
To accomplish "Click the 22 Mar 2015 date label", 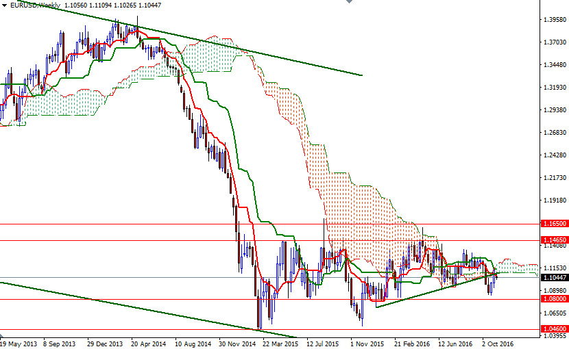I will click(280, 344).
